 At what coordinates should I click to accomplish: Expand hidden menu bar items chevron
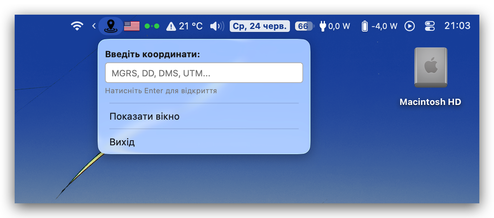point(94,26)
